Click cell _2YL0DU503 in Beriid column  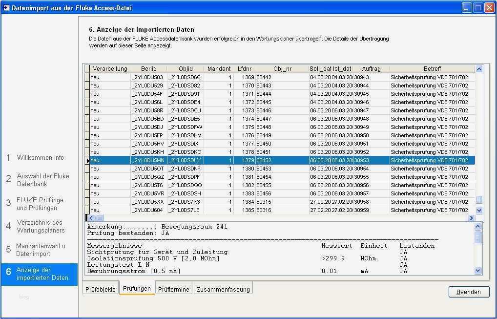pyautogui.click(x=148, y=77)
